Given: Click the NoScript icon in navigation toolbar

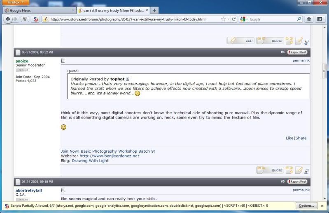Looking at the screenshot, I should (x=36, y=19).
